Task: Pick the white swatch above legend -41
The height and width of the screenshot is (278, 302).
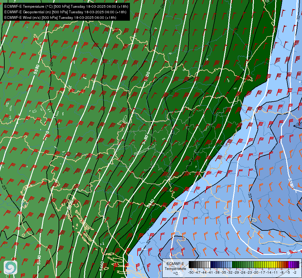Action: (x=209, y=264)
